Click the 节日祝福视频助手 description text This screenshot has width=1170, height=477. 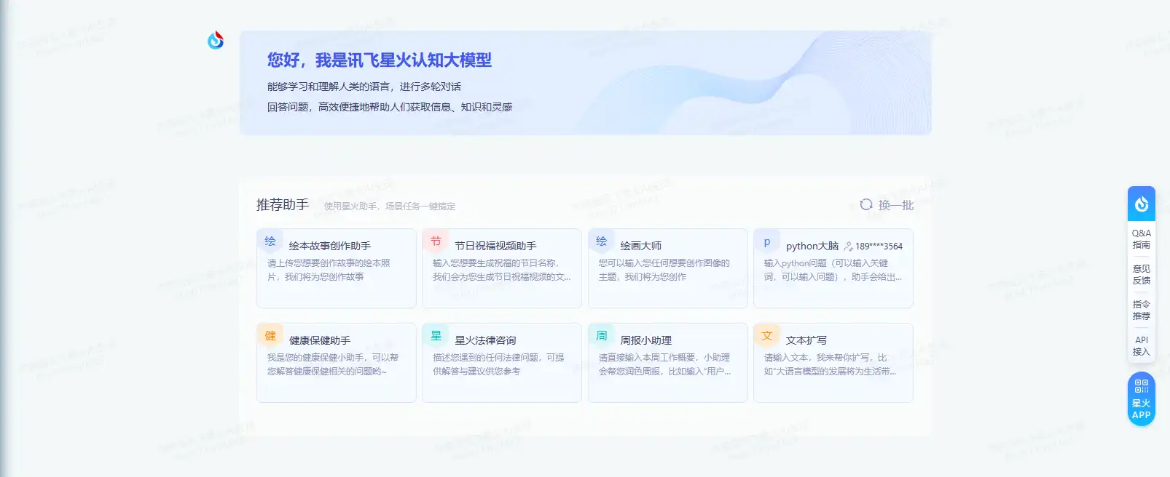[x=502, y=270]
